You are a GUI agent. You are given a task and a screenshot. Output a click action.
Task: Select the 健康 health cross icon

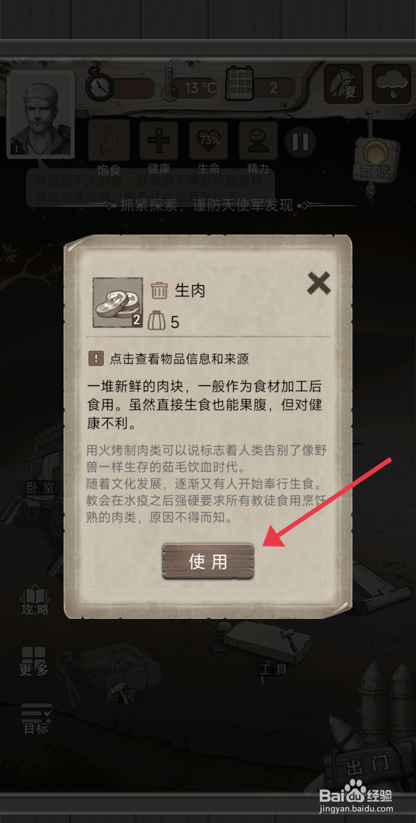[159, 140]
